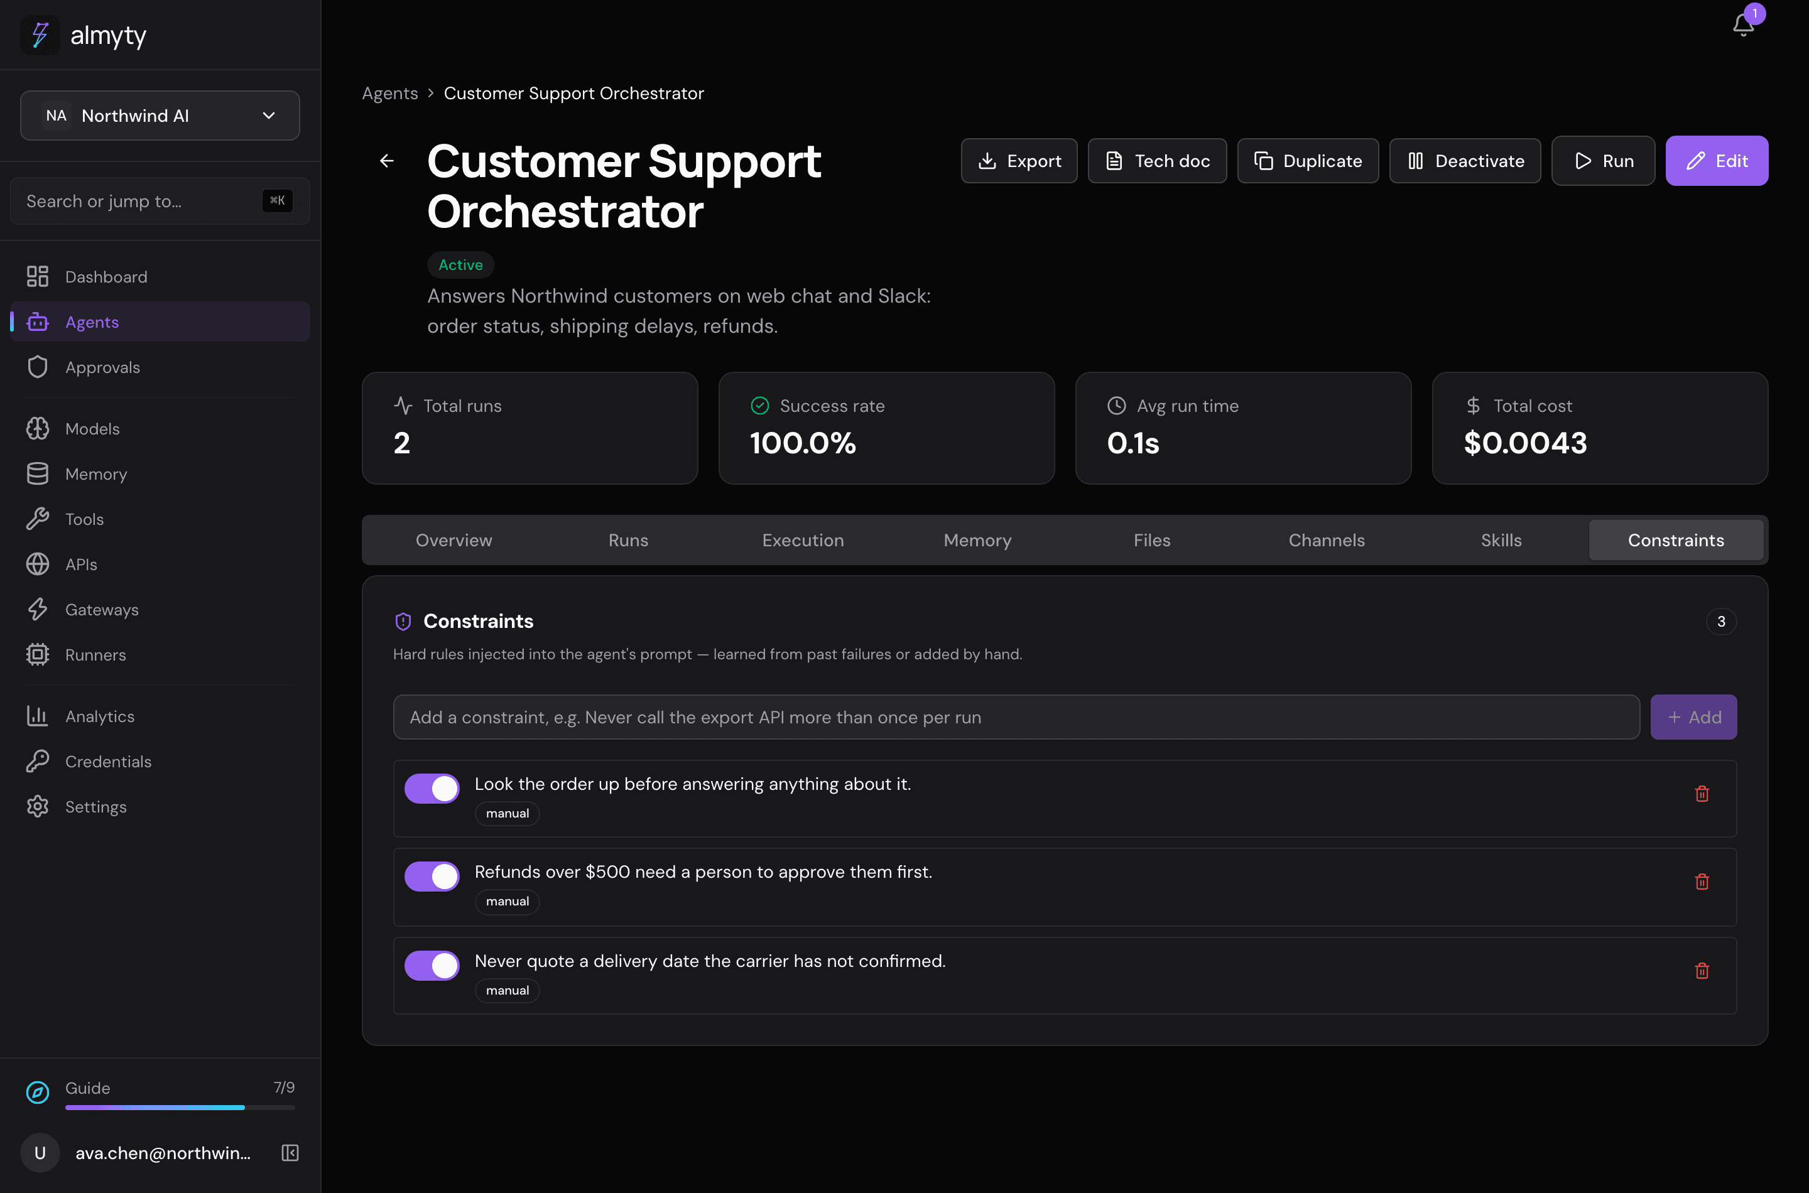Deactivate the agent

[1465, 161]
